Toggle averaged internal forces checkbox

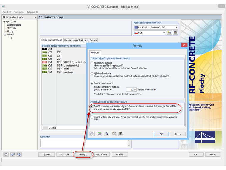point(92,106)
